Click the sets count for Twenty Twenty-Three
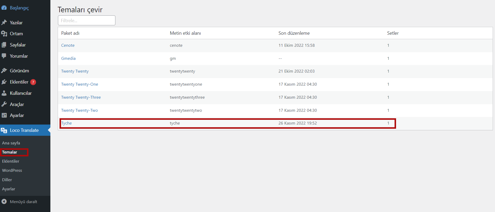Viewport: 495px width, 212px height. coord(388,97)
